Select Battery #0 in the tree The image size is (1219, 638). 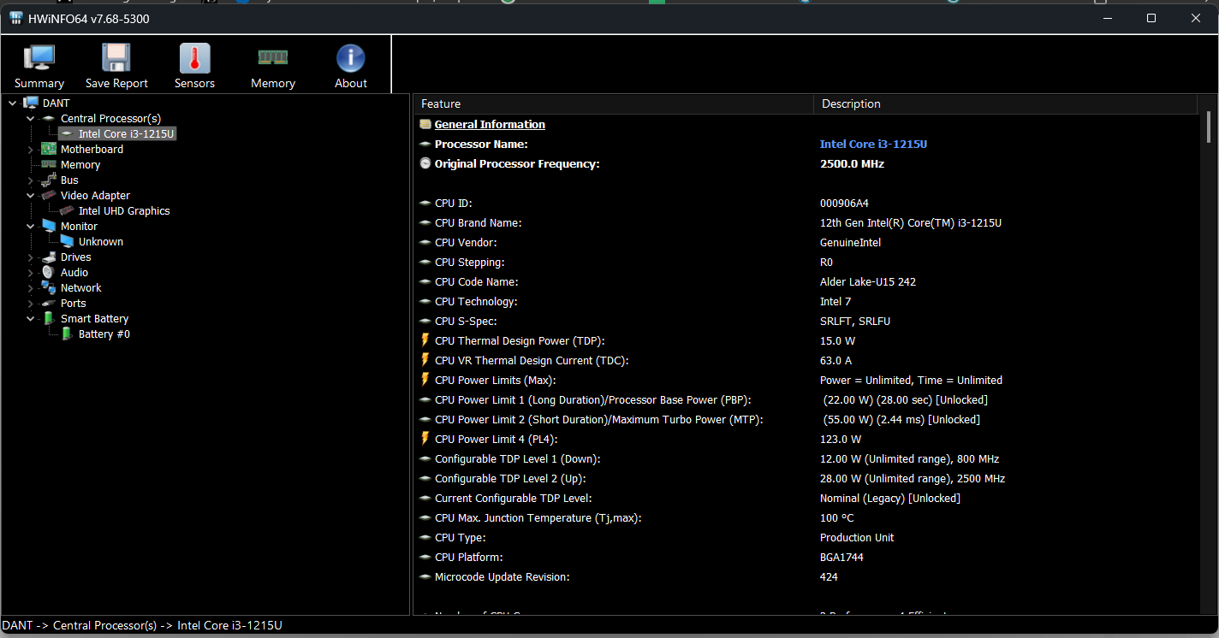104,334
